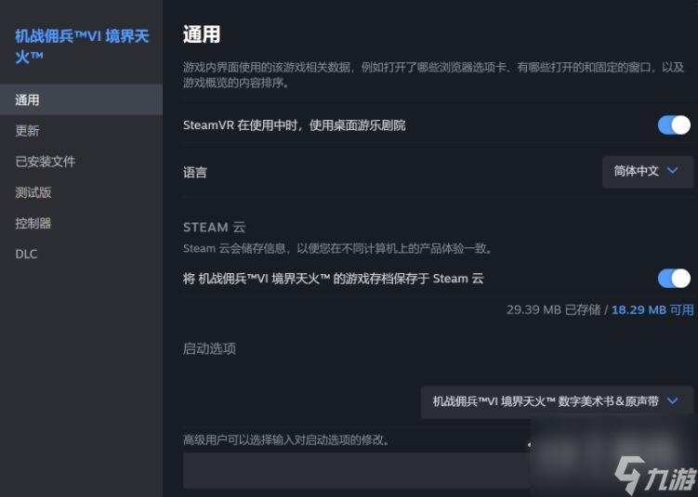This screenshot has height=497, width=698.
Task: Click the 语言 label
Action: coord(195,172)
